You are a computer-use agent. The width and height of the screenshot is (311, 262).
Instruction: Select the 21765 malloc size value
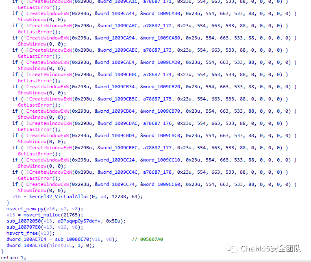(70, 215)
